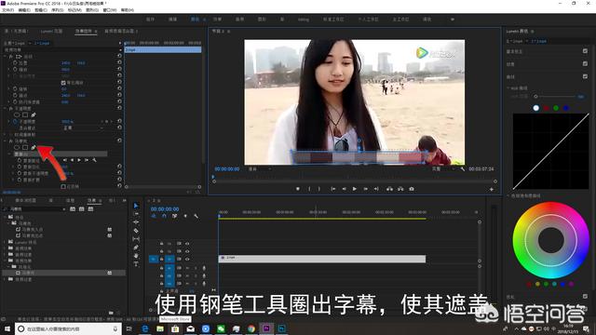Open the Sequence menu
The width and height of the screenshot is (596, 335).
[58, 10]
